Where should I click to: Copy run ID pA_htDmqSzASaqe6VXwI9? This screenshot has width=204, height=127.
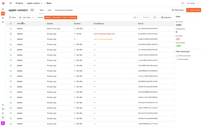pos(157,28)
